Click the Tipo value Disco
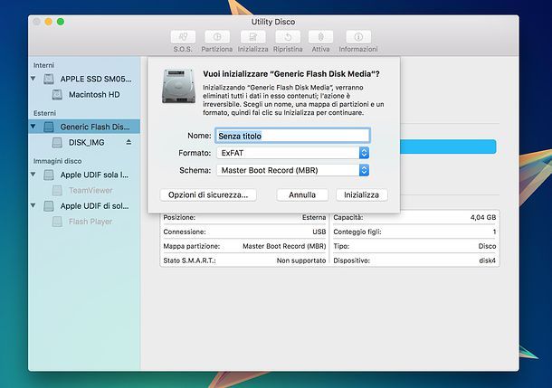This screenshot has width=552, height=388. coord(487,246)
